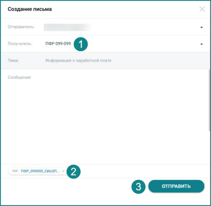Image resolution: width=211 pixels, height=206 pixels.
Task: Click the ПФР 099-099 recipient value
Action: point(58,44)
